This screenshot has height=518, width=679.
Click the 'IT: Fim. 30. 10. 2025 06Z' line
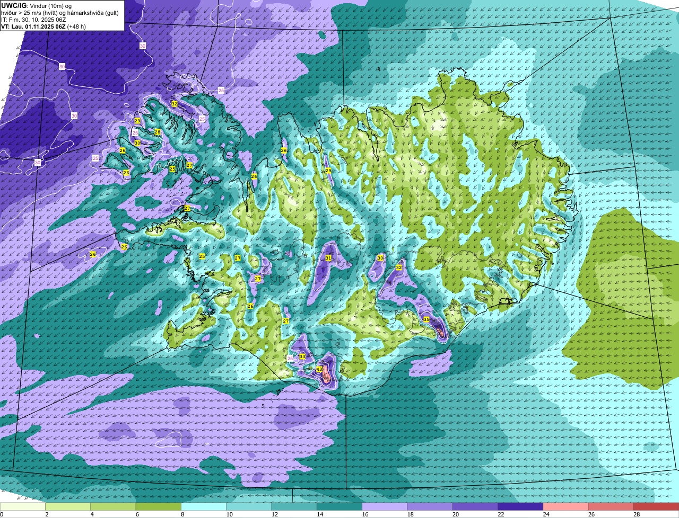click(34, 19)
